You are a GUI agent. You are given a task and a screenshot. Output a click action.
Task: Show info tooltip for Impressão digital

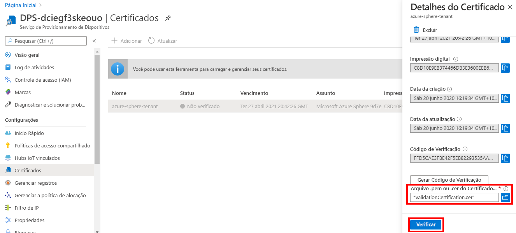(456, 59)
